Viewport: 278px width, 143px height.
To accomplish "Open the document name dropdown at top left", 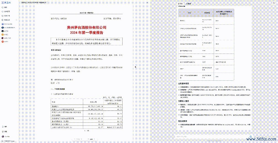I will click(x=34, y=3).
